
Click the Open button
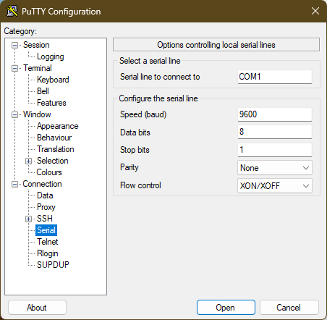pyautogui.click(x=226, y=308)
